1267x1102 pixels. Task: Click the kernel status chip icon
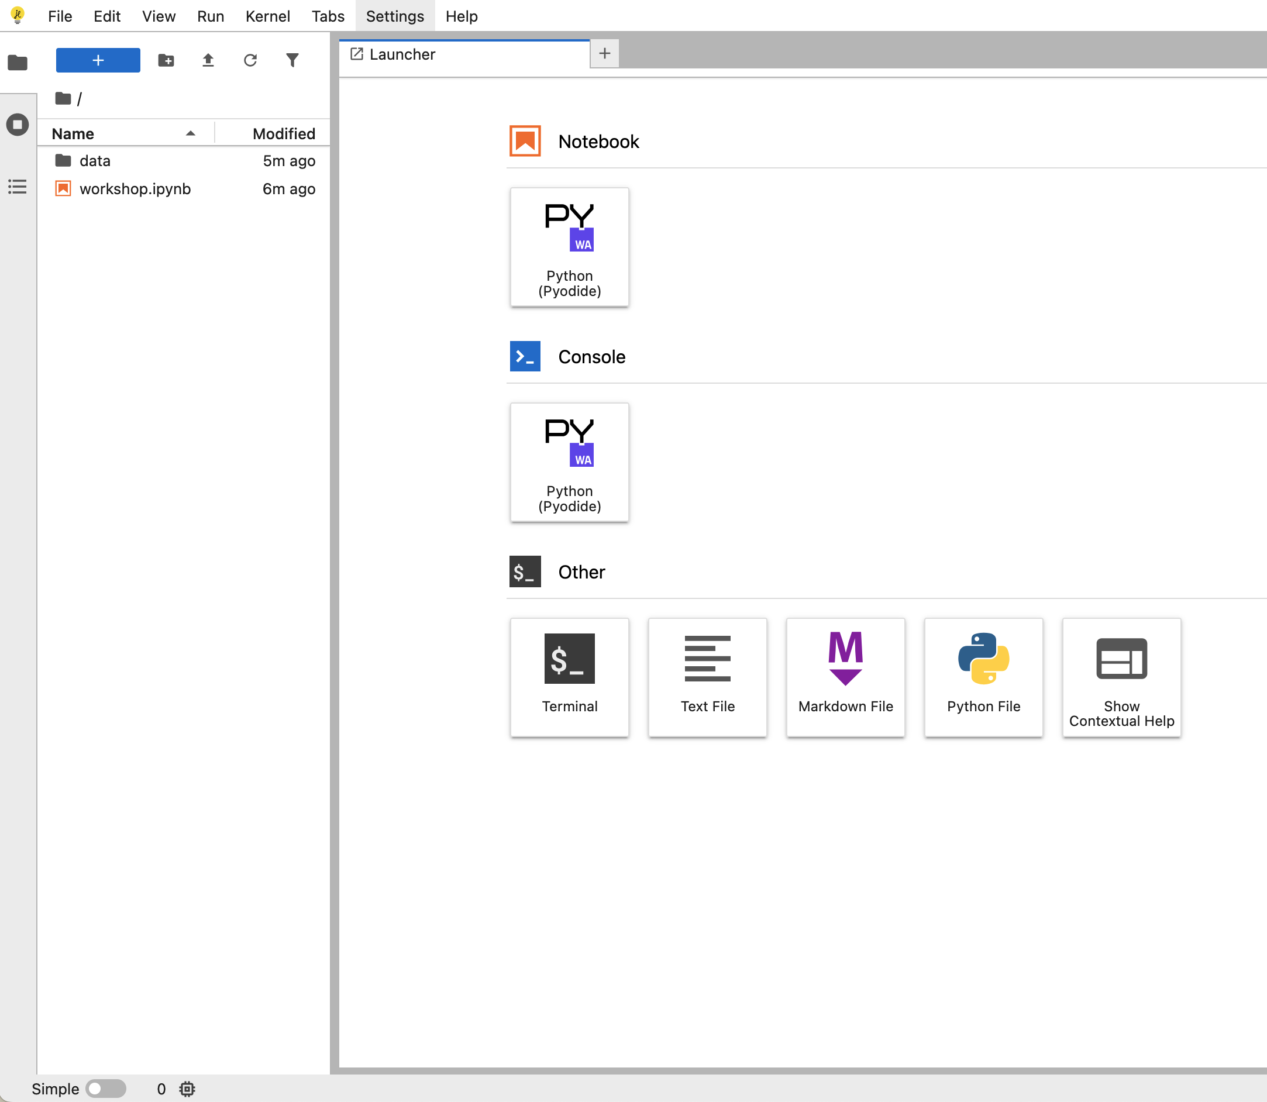pos(187,1089)
